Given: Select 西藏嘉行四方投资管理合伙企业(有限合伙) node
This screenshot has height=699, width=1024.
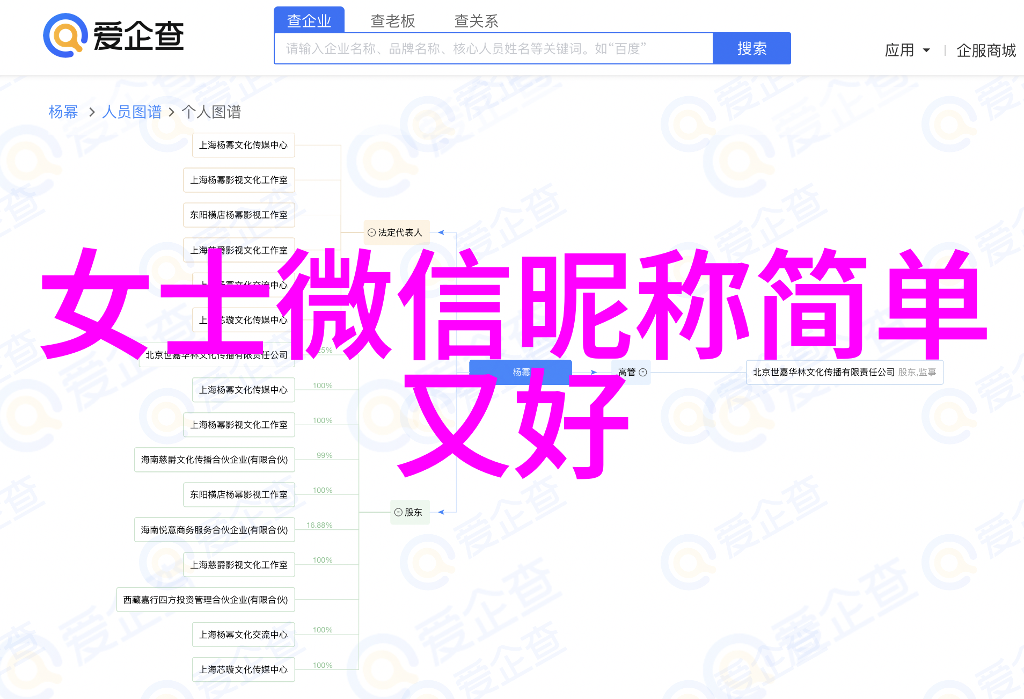Looking at the screenshot, I should coord(206,600).
